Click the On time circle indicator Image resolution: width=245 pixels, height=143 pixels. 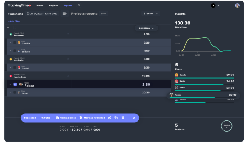point(226,126)
